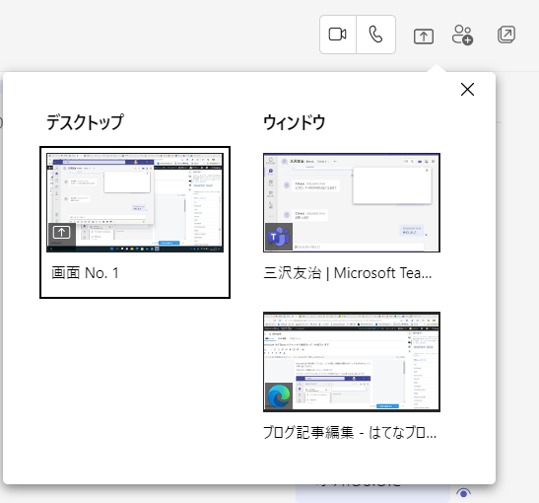Pop out chat into new window
The width and height of the screenshot is (539, 503).
point(506,35)
